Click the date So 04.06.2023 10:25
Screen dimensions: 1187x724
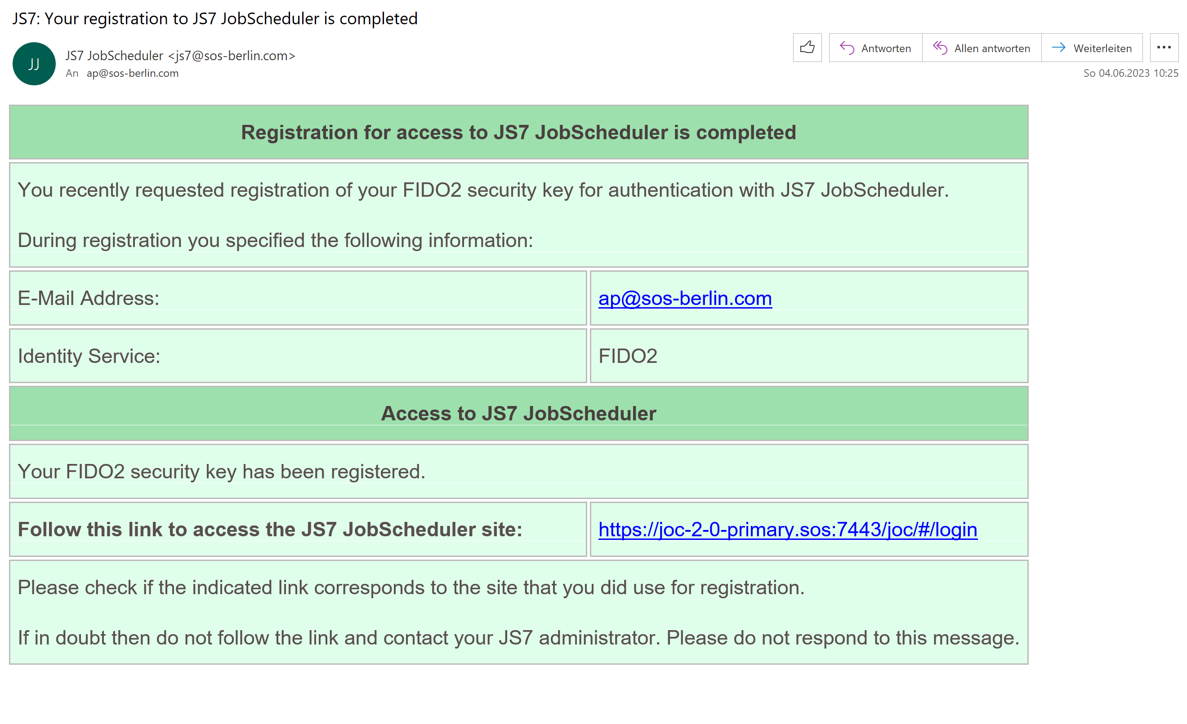(x=1131, y=73)
